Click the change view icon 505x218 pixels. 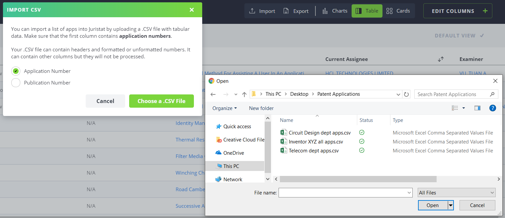(x=455, y=108)
